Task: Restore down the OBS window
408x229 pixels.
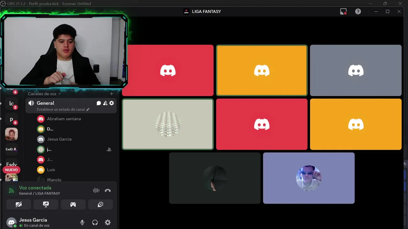Action: (385, 3)
